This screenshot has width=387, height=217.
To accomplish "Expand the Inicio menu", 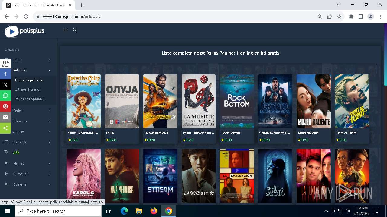I will (x=28, y=60).
